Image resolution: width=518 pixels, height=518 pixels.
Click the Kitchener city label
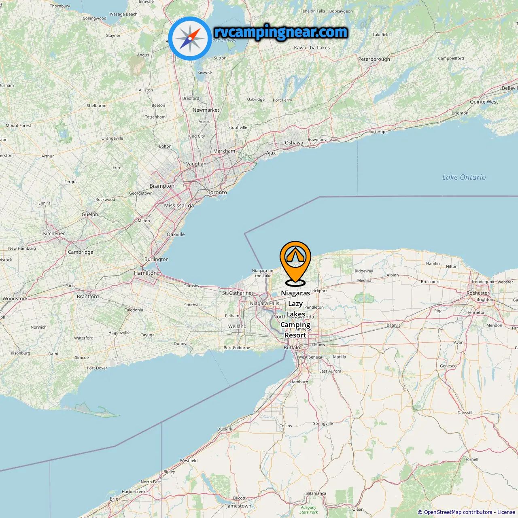tap(54, 234)
